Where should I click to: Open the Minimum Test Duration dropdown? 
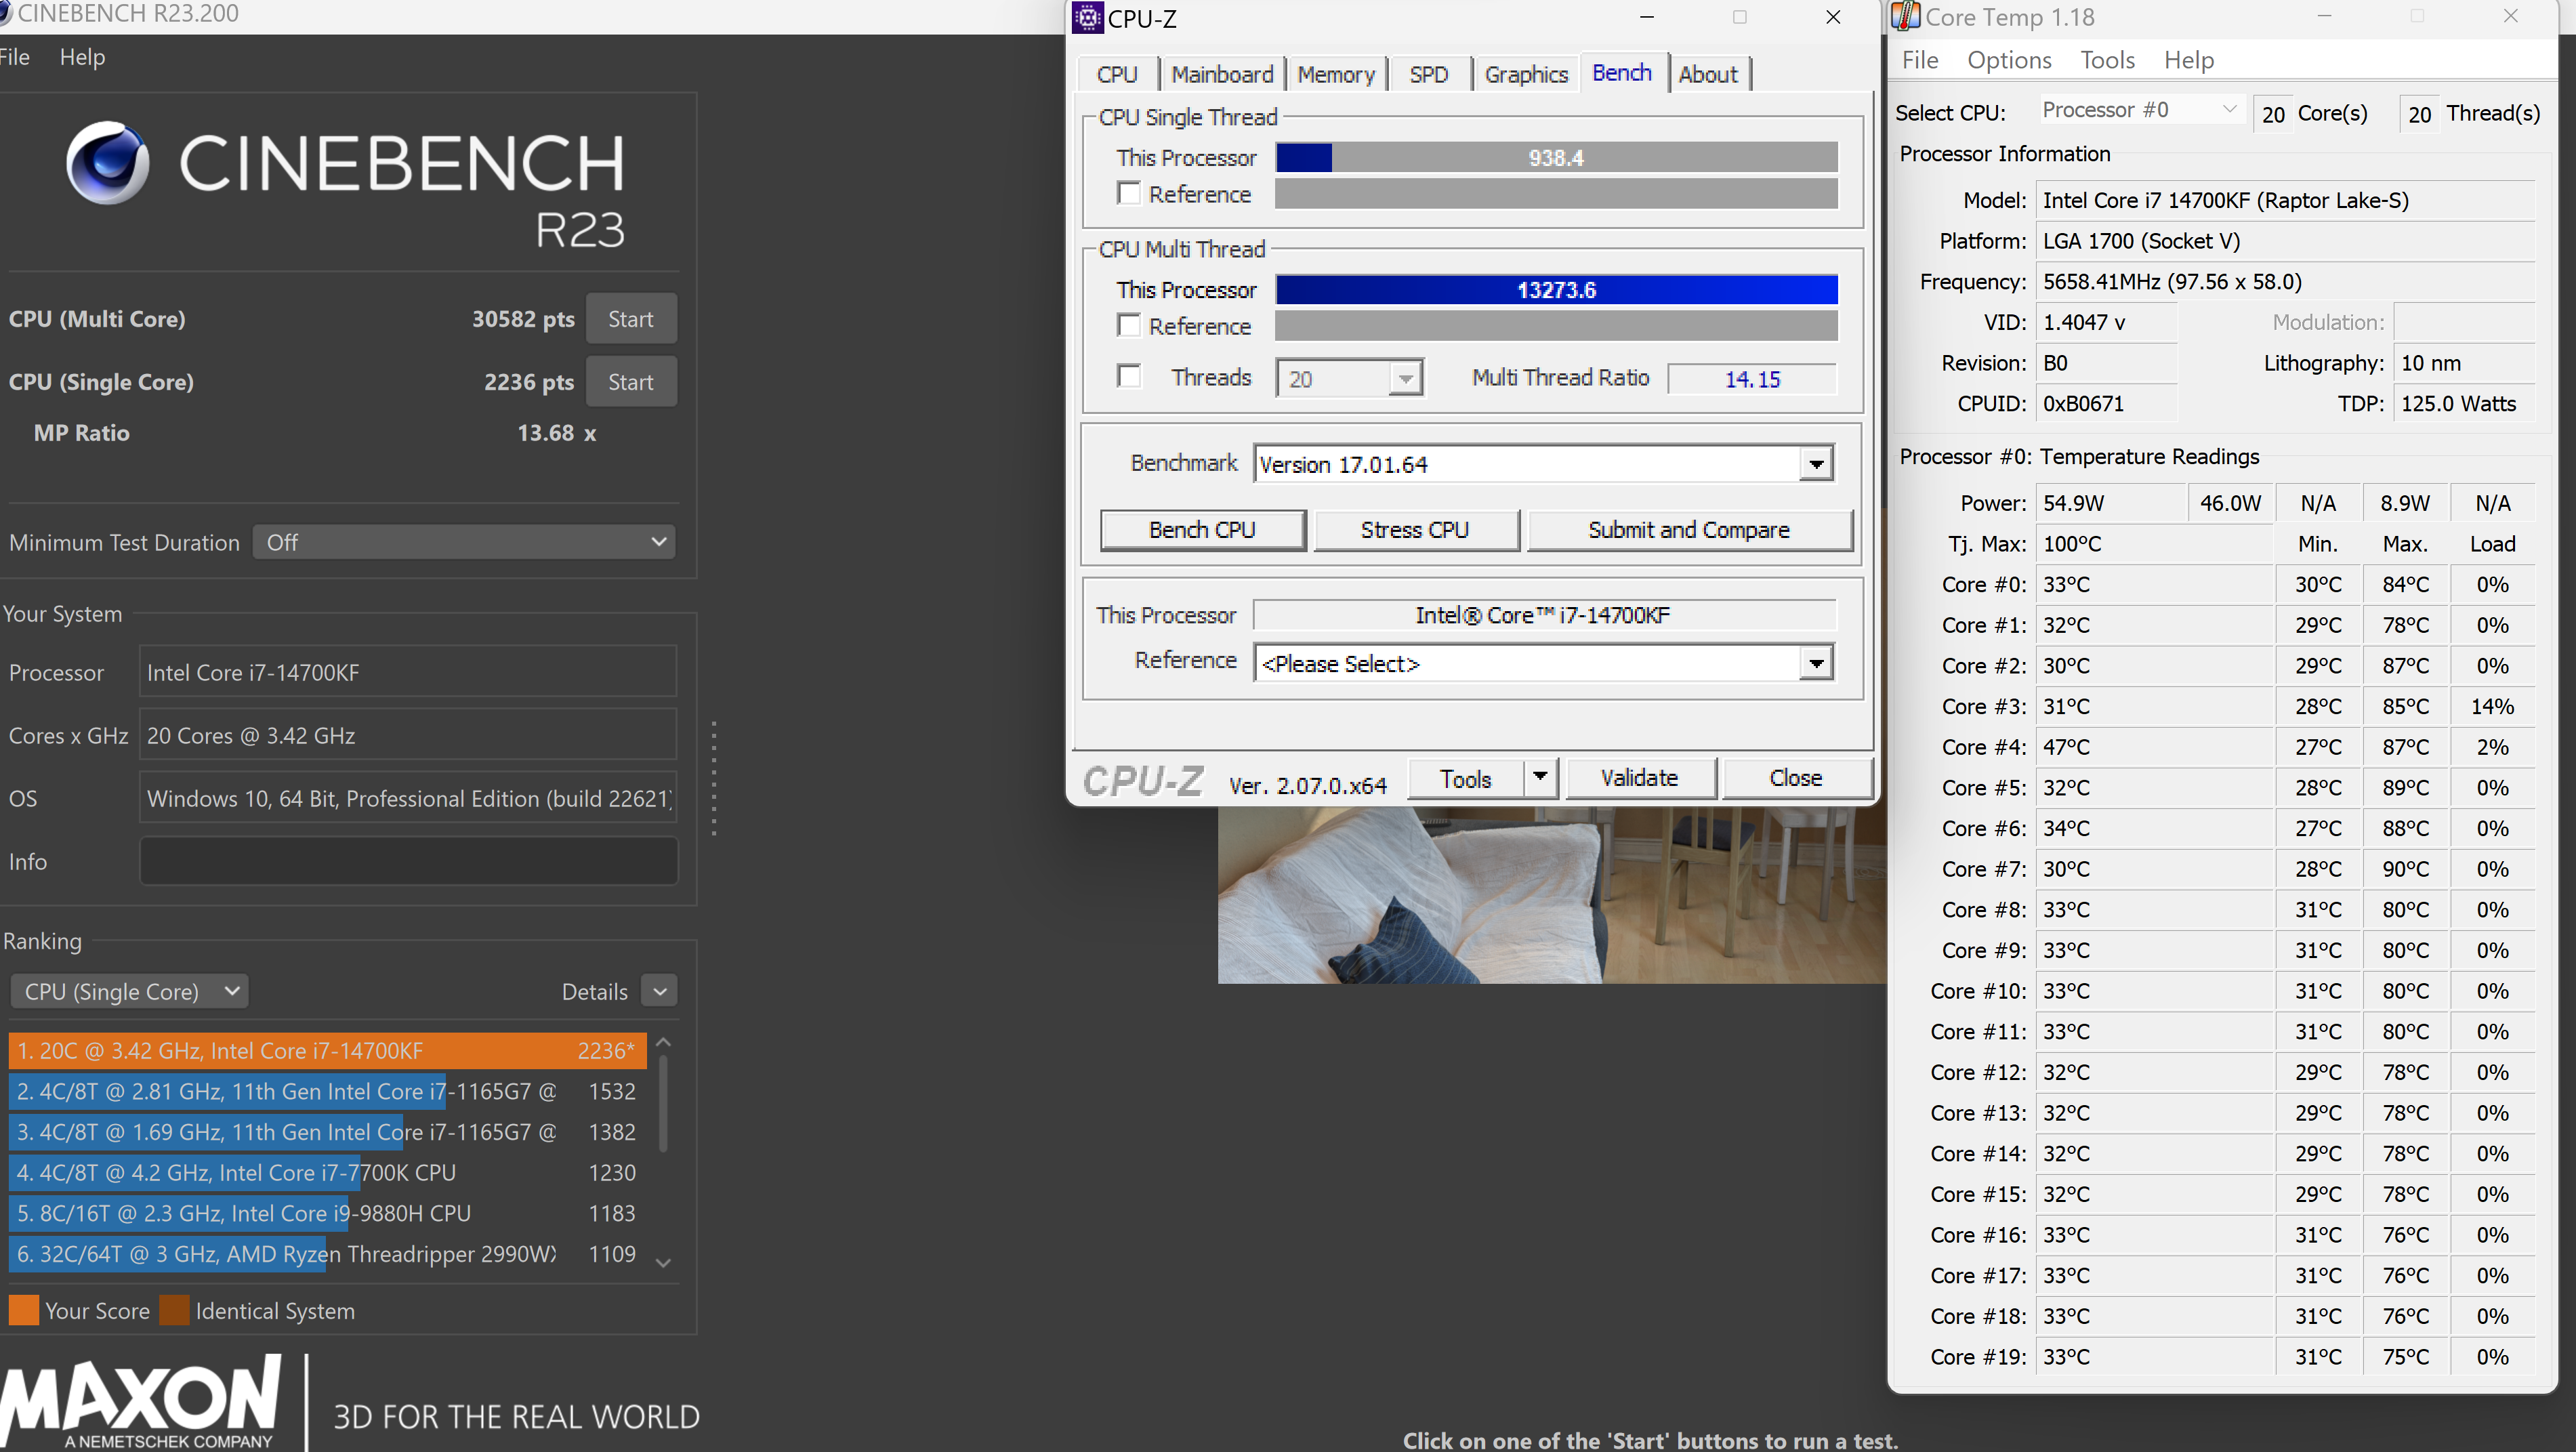pos(464,542)
